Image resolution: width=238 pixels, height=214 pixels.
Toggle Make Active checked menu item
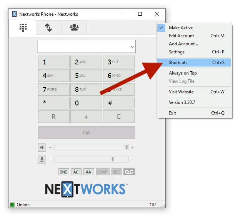(194, 28)
